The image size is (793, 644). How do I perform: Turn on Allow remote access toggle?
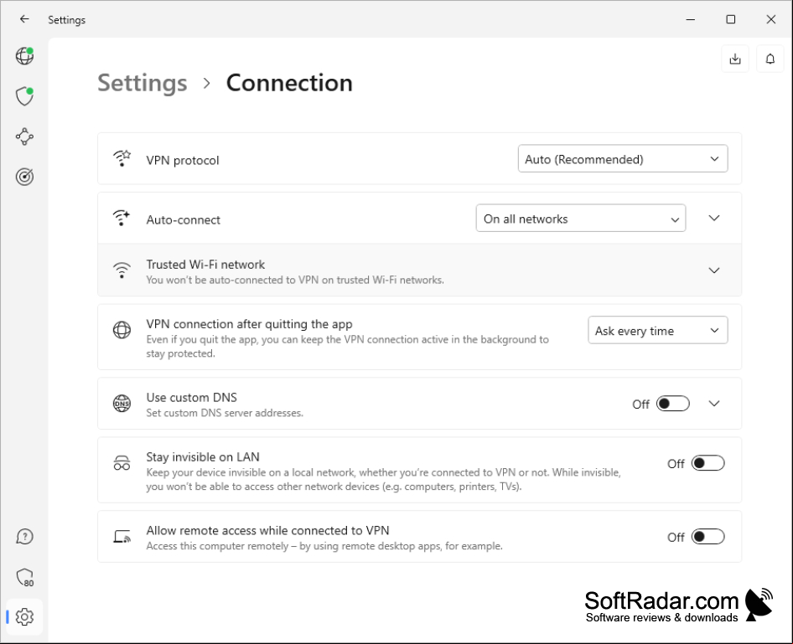click(x=707, y=537)
